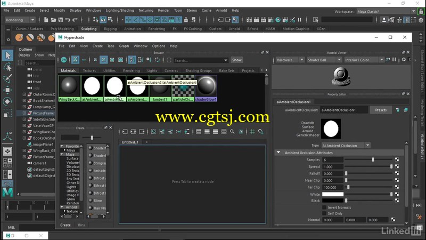The height and width of the screenshot is (240, 426).
Task: Open the Hypershade Tabs menu
Action: (111, 46)
